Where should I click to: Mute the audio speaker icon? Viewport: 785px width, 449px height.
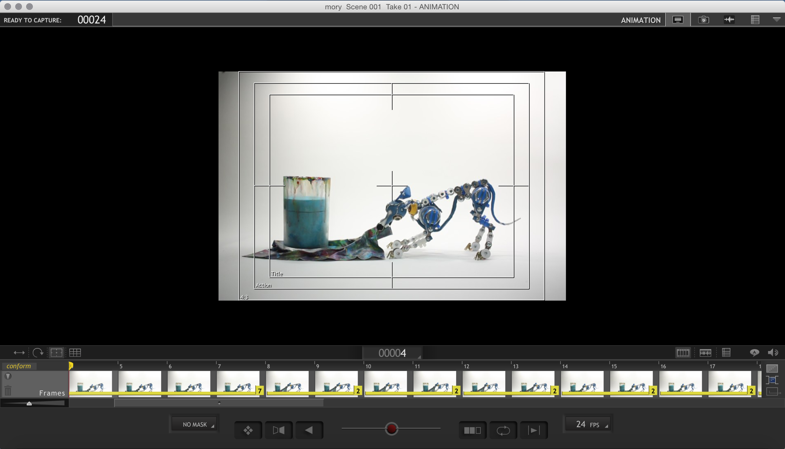click(772, 353)
